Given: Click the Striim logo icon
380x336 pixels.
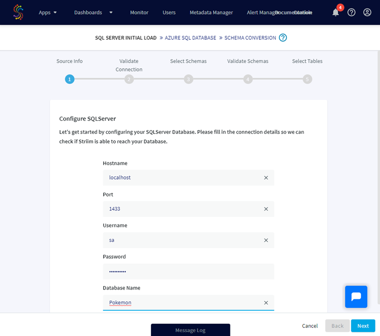Looking at the screenshot, I should [x=18, y=12].
